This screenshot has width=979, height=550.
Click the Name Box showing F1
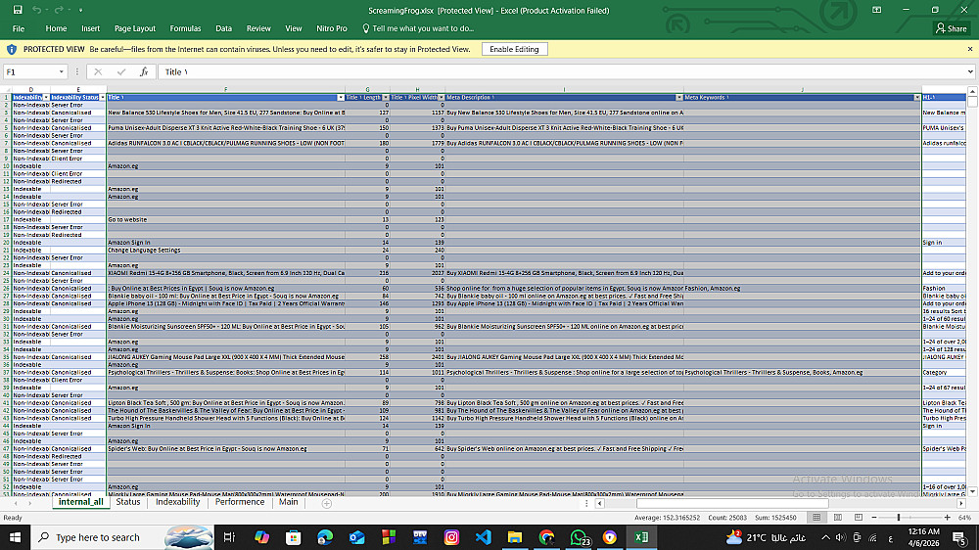[30, 71]
